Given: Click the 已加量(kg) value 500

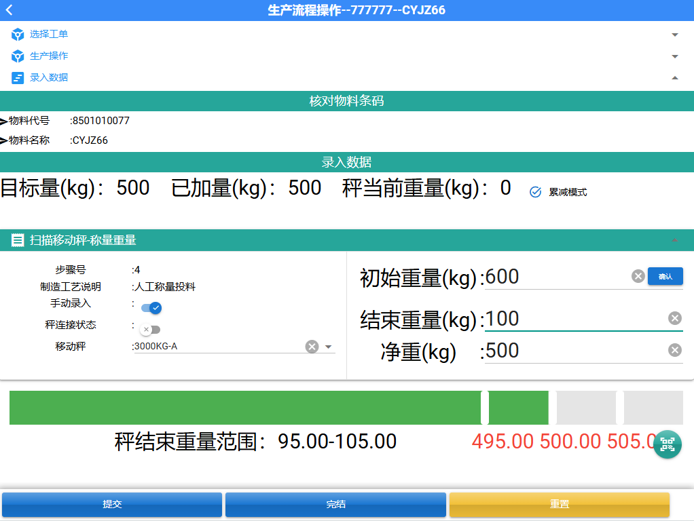Looking at the screenshot, I should [304, 188].
